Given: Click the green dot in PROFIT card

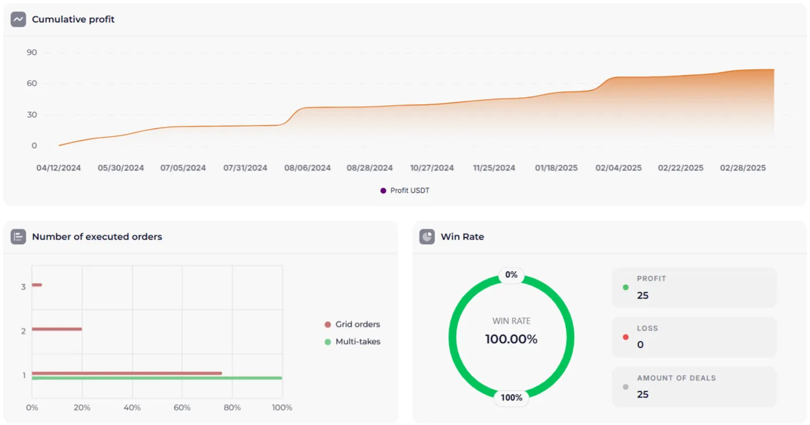Looking at the screenshot, I should [625, 287].
